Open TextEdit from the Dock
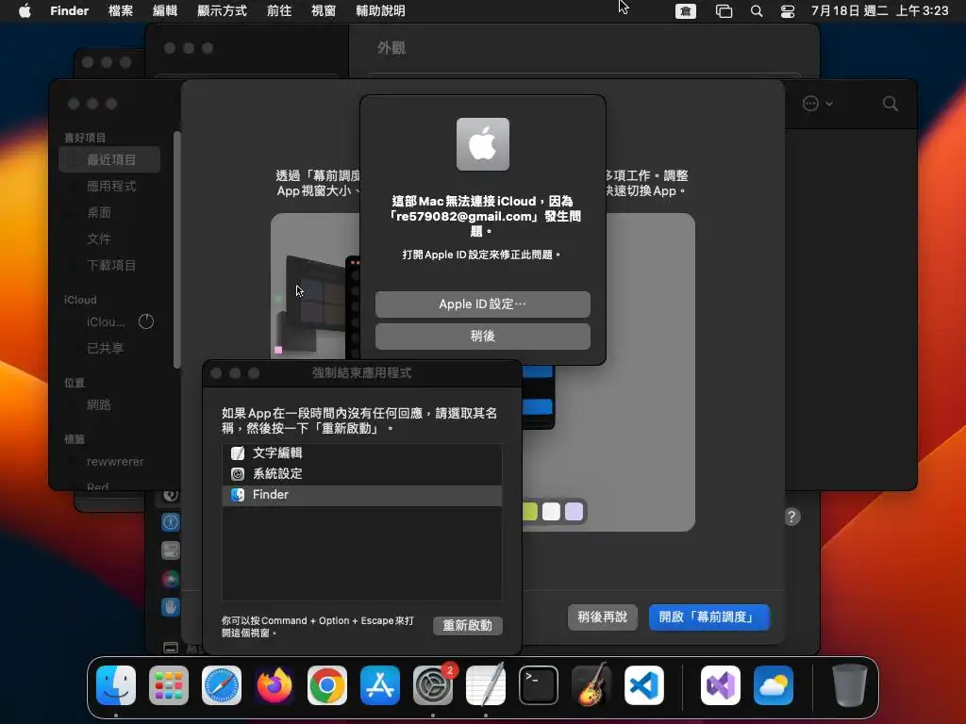The image size is (966, 724). 486,685
